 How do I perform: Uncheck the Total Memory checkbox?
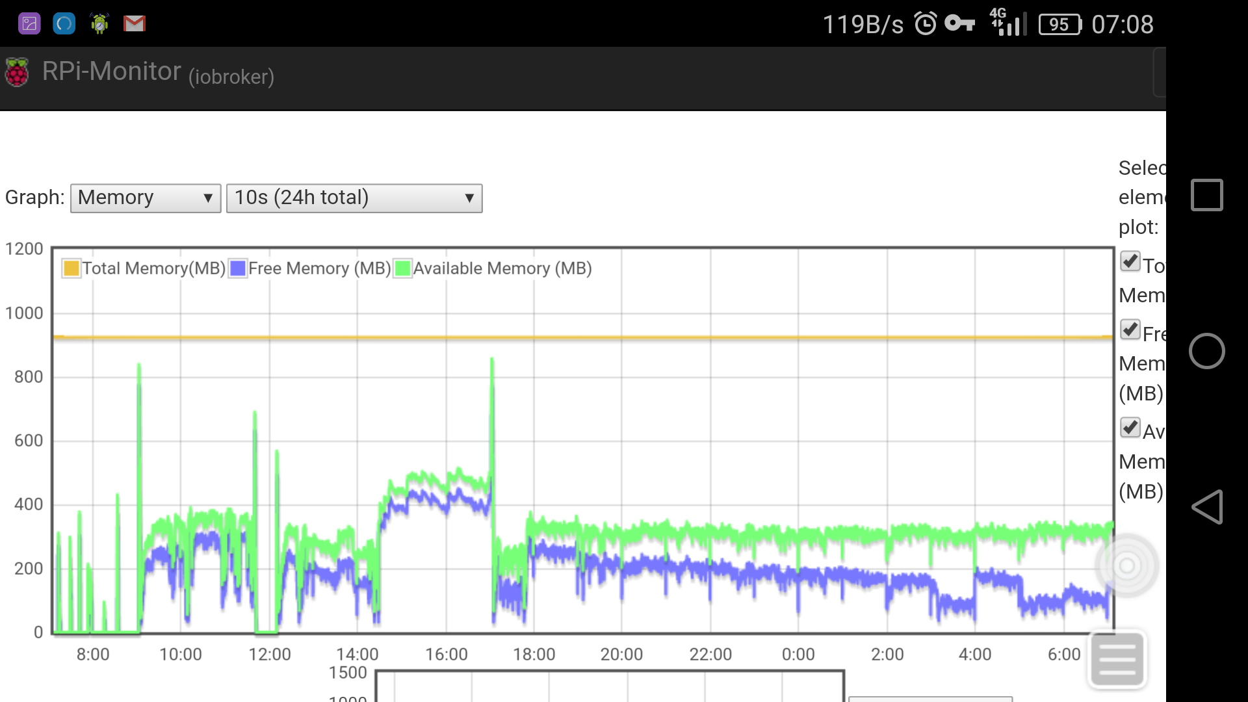(1130, 261)
